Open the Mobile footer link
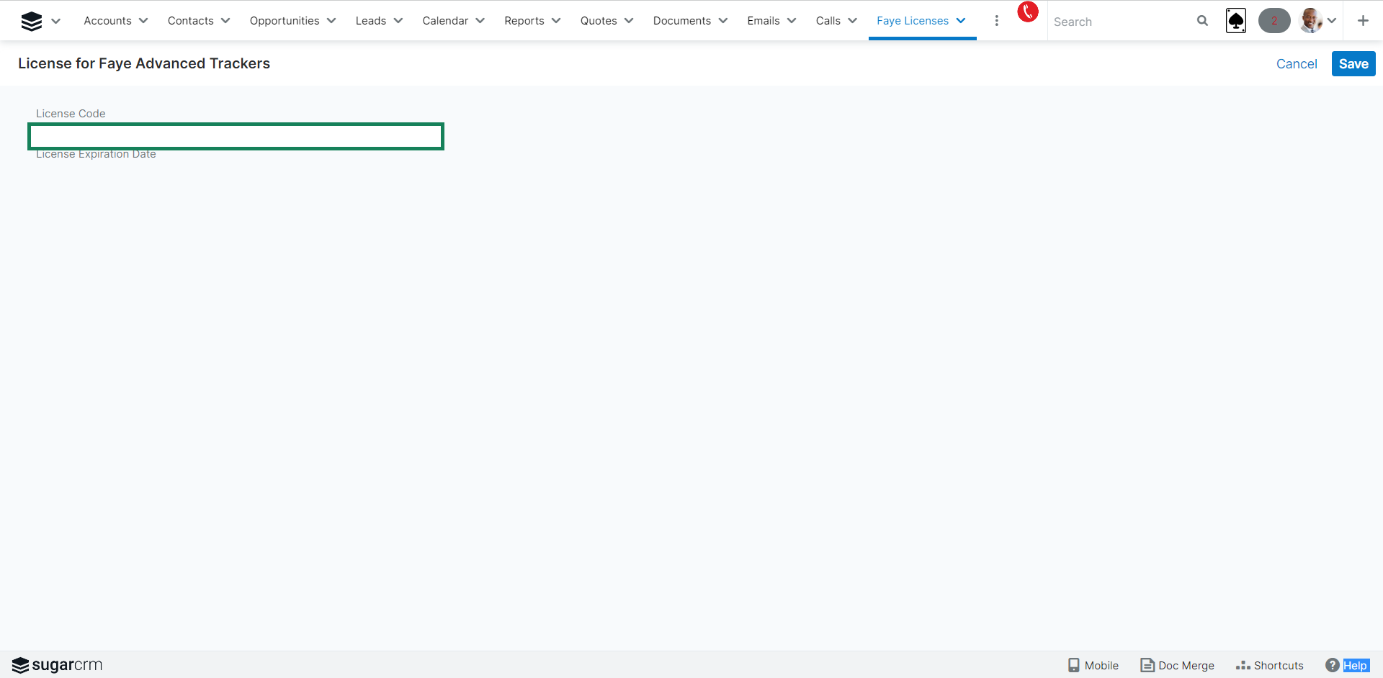 point(1093,665)
